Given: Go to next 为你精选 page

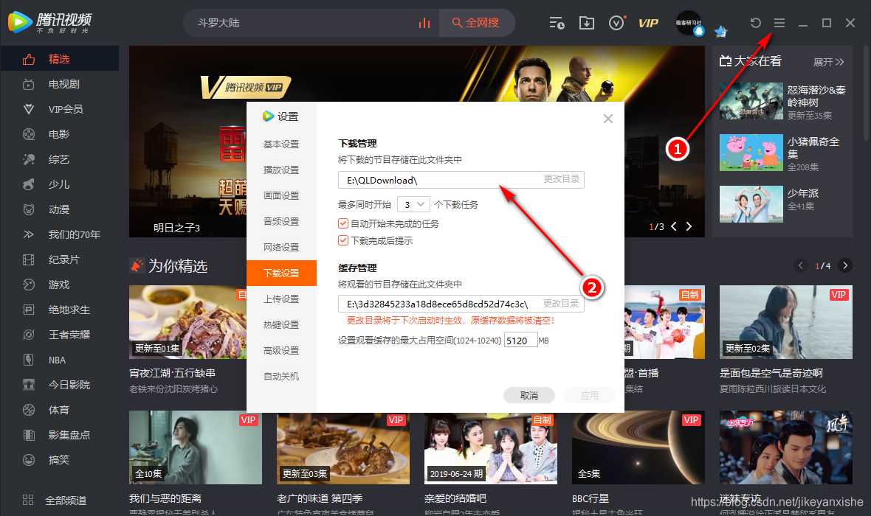Looking at the screenshot, I should pos(845,266).
